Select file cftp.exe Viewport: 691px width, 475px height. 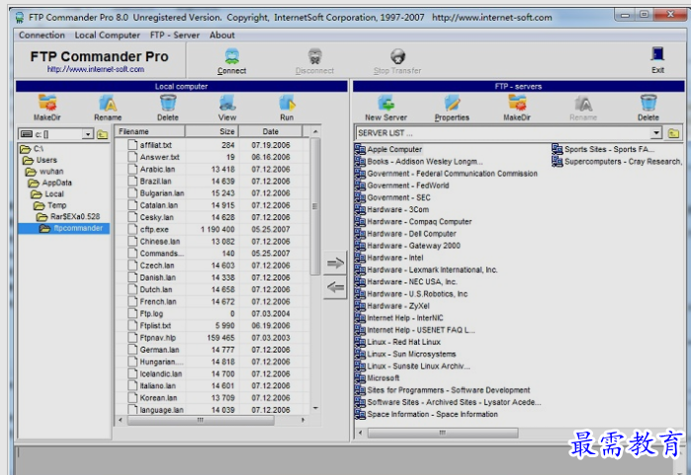[x=148, y=229]
